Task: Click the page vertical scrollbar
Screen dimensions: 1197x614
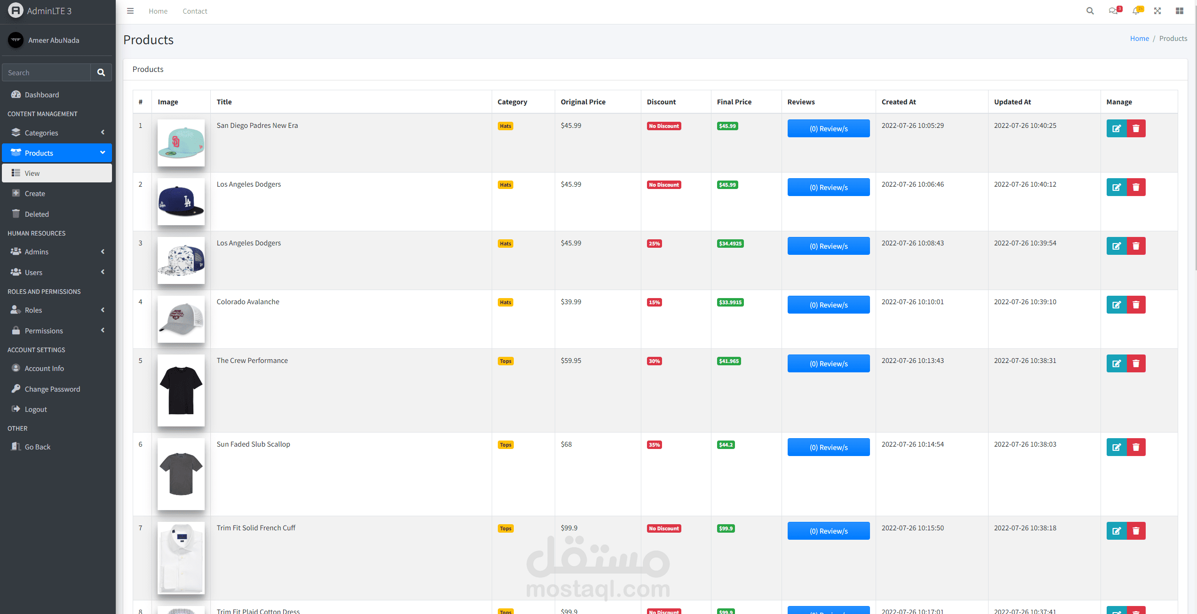Action: (x=1195, y=141)
